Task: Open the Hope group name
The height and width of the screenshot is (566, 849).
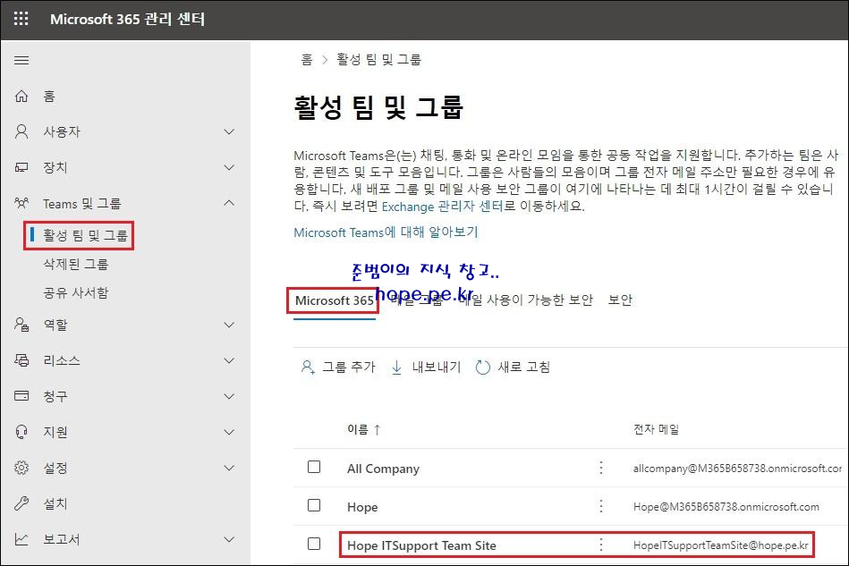Action: click(x=362, y=507)
